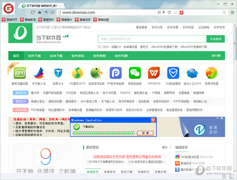Go to browser home page icon

point(39,13)
